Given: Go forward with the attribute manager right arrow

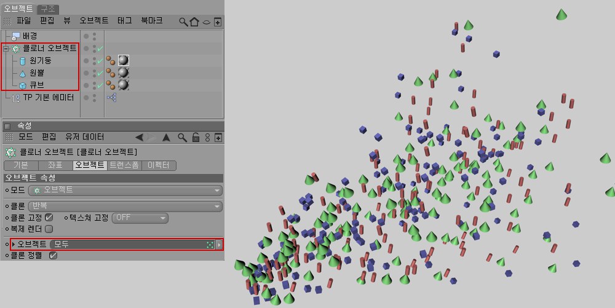Looking at the screenshot, I should pos(152,137).
